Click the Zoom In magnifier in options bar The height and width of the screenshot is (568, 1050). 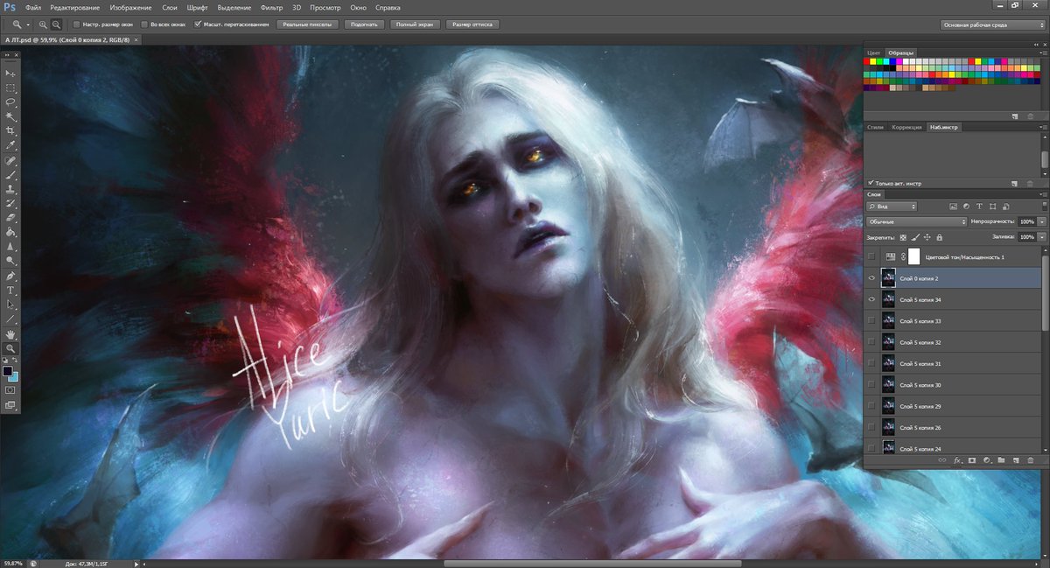click(43, 25)
